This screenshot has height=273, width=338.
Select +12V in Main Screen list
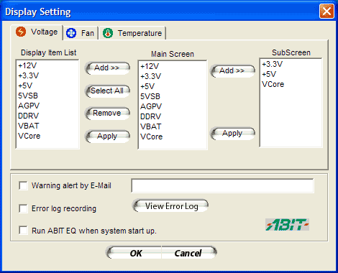pyautogui.click(x=150, y=66)
